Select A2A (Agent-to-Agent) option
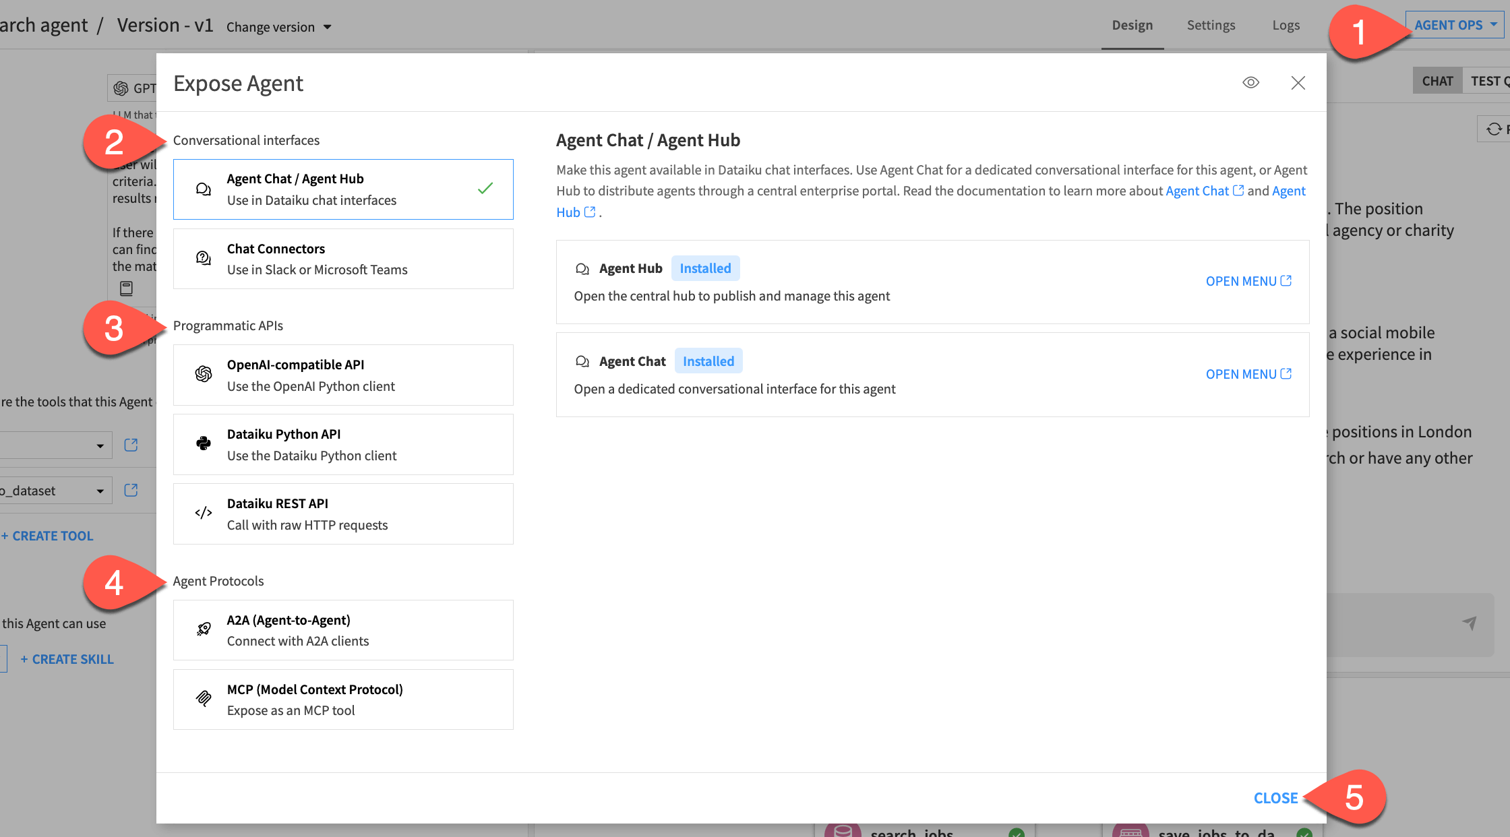The image size is (1510, 837). pyautogui.click(x=343, y=630)
